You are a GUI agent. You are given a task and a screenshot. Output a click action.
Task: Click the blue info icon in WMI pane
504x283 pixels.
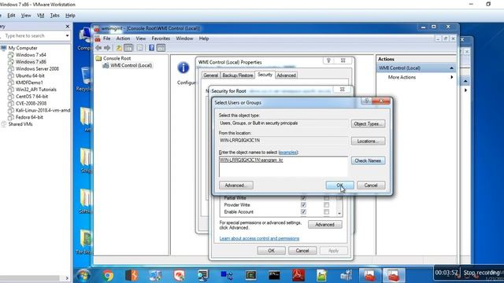tap(183, 68)
